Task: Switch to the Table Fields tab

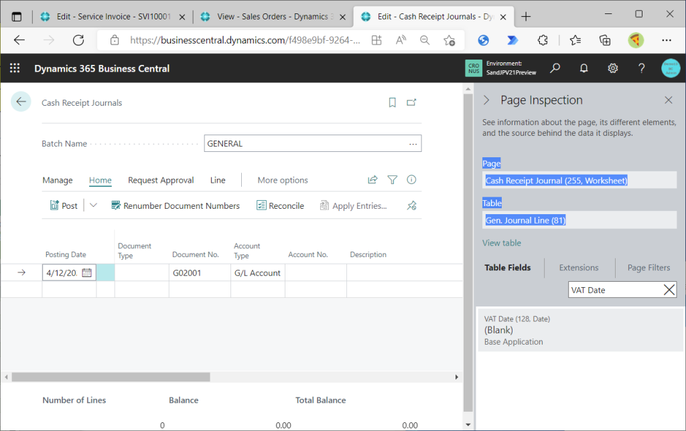Action: (508, 268)
